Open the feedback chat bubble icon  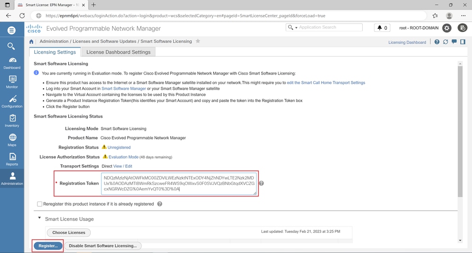454,42
